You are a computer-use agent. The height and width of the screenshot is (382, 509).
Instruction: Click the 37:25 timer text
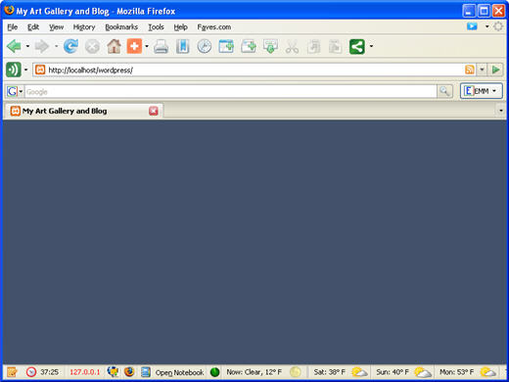coord(49,372)
